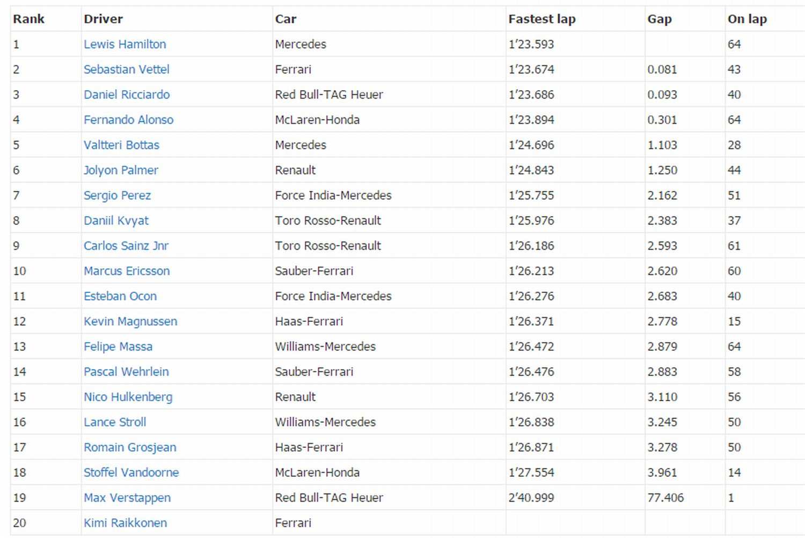Screen dimensions: 805x538
Task: Open the Sebastian Vettel driver link
Action: [127, 69]
